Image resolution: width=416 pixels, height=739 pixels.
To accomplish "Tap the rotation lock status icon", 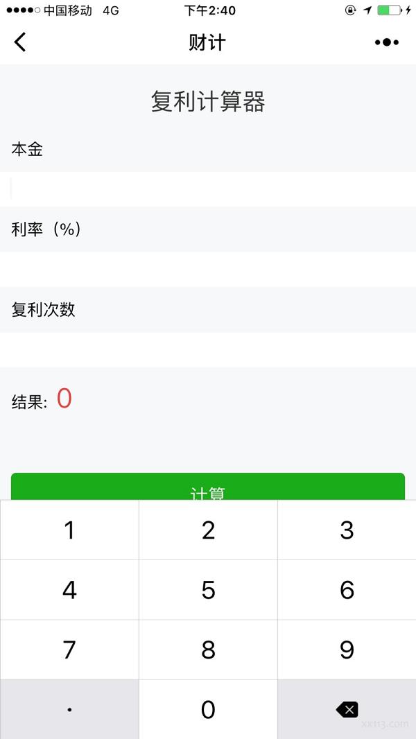I will pyautogui.click(x=350, y=10).
